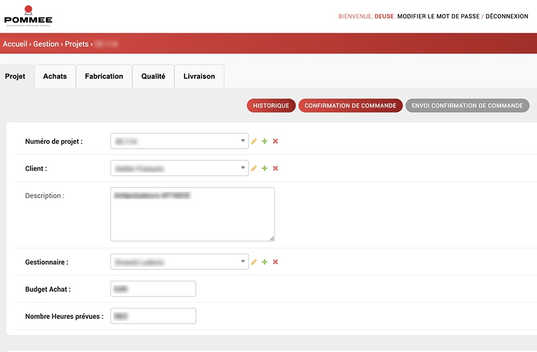This screenshot has height=352, width=537.
Task: Focus the Description text area
Action: (x=192, y=214)
